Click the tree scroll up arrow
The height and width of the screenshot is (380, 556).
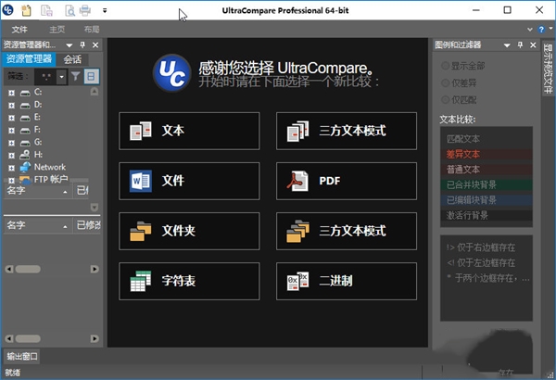[x=95, y=92]
